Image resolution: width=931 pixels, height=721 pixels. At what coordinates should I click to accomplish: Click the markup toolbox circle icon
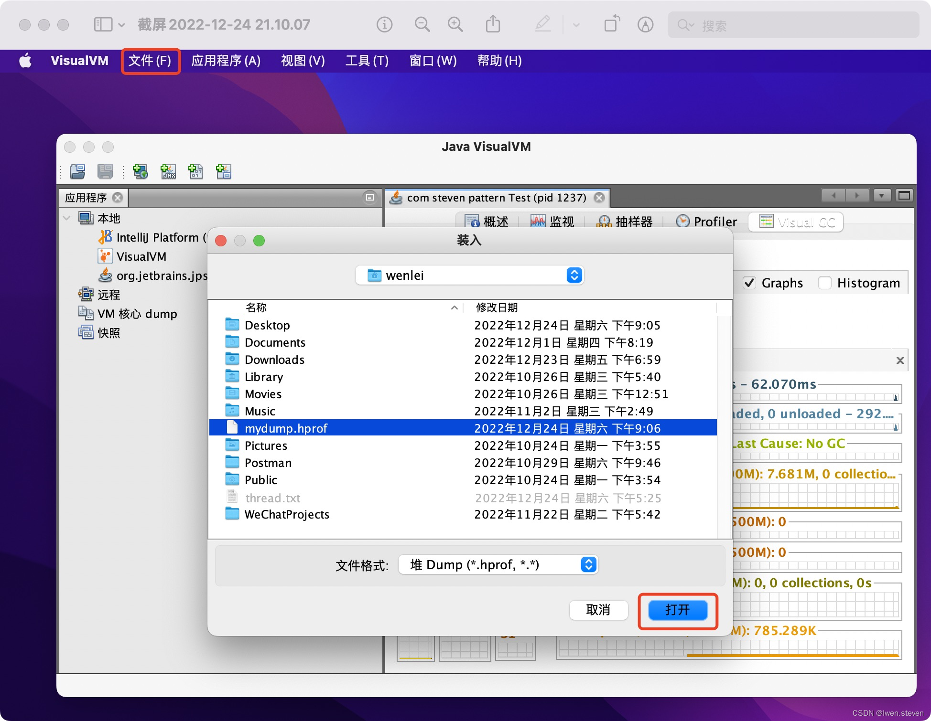(x=645, y=24)
